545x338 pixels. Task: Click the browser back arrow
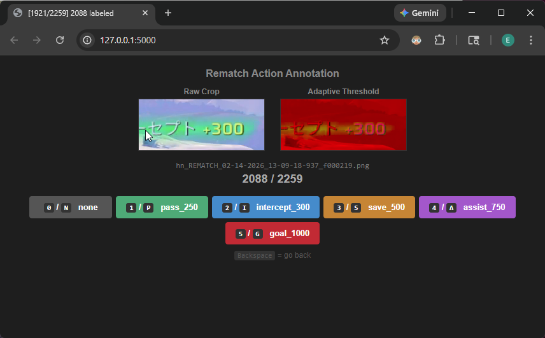[x=14, y=40]
